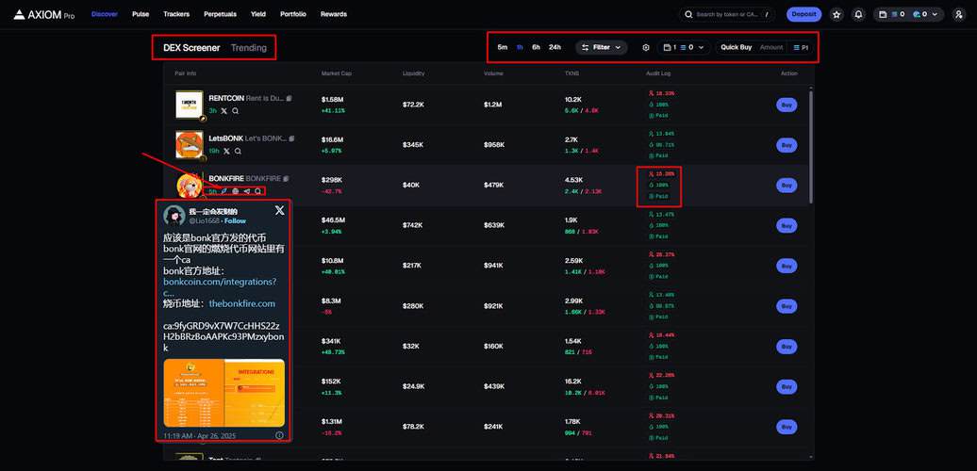
Task: Follow @Lio1668 in the tweet popup
Action: point(236,220)
